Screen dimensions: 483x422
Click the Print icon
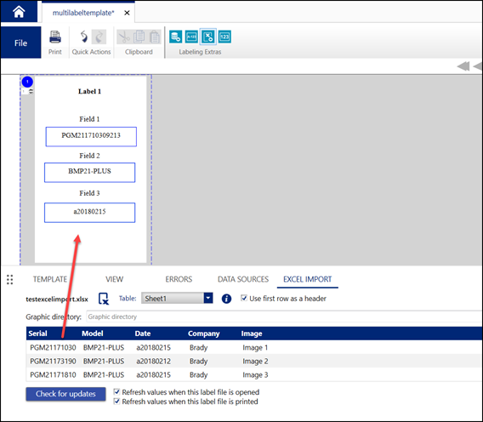pos(55,37)
